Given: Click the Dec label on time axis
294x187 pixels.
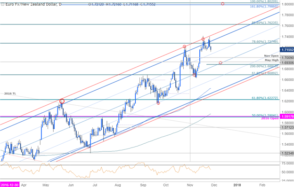Looking at the screenshot, I should point(214,185).
